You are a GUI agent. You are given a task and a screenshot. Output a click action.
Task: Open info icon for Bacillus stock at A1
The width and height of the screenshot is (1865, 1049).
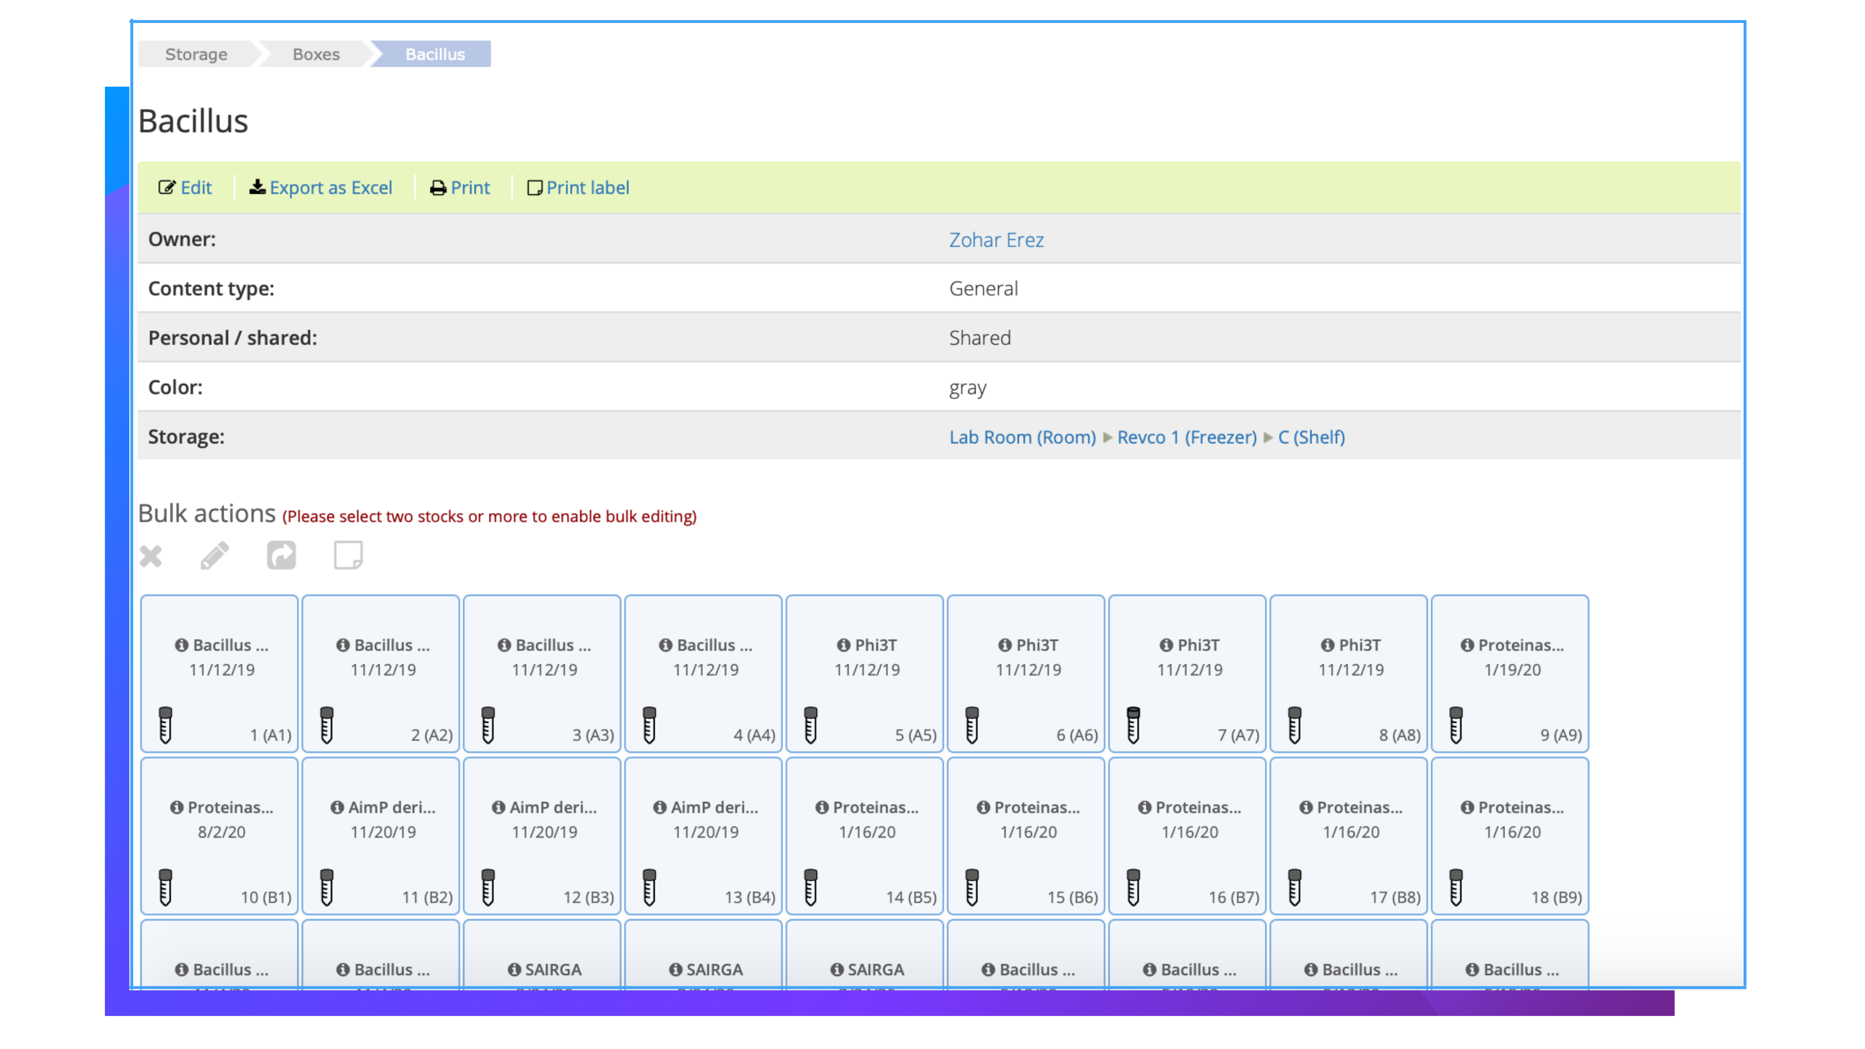[x=181, y=645]
